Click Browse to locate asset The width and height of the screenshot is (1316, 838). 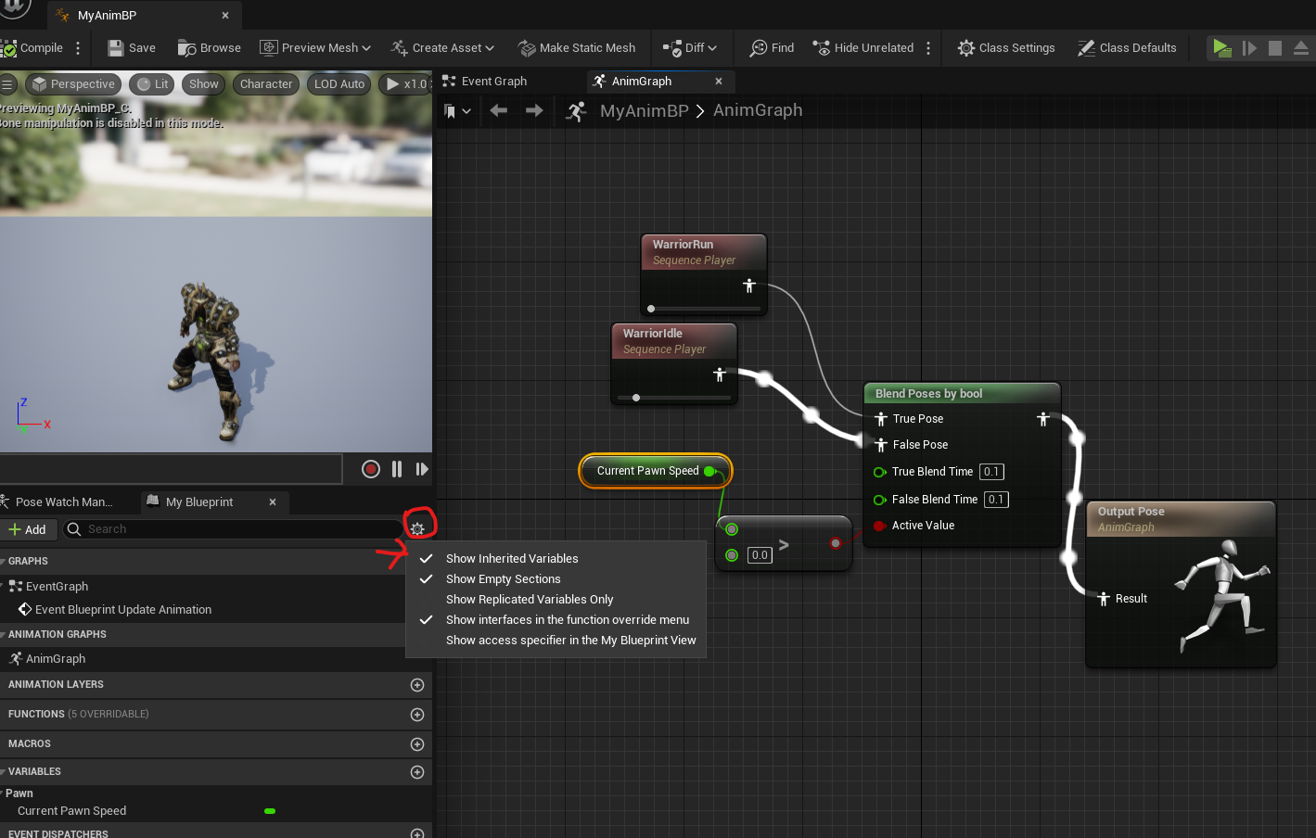tap(210, 48)
